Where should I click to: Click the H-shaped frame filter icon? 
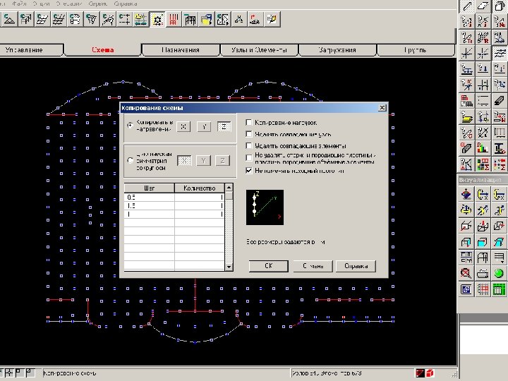483,85
